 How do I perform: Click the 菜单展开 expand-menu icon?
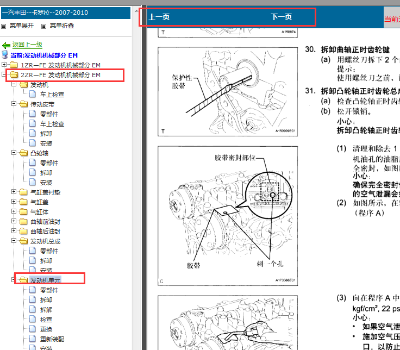coord(4,26)
